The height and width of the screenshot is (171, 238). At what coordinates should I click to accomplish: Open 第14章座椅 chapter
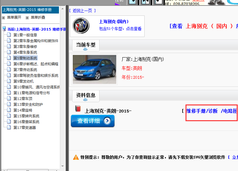[23, 110]
